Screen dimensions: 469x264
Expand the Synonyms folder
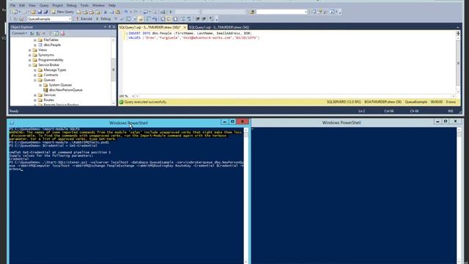point(29,55)
